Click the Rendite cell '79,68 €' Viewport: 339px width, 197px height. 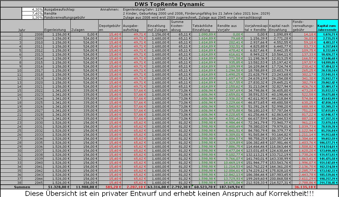230,38
